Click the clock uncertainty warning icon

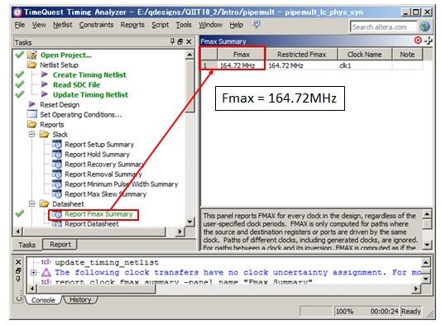(x=46, y=272)
